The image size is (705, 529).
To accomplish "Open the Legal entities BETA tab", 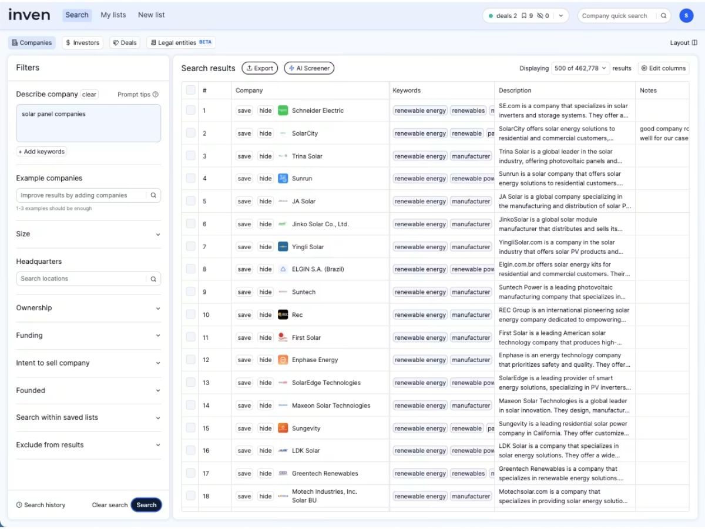I will [x=181, y=43].
